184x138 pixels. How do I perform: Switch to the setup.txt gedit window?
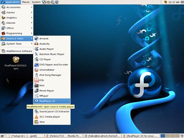pos(25,136)
